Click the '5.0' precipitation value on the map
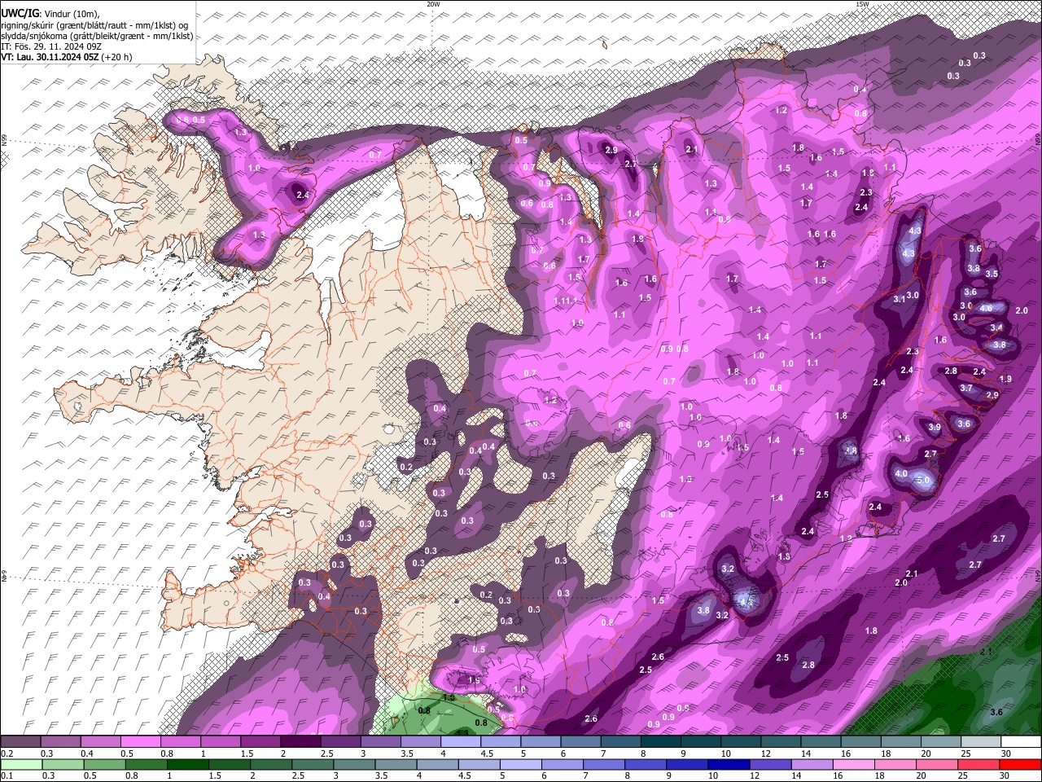 coord(923,481)
